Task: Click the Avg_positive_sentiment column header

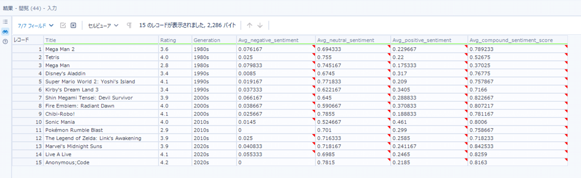Action: click(429, 40)
